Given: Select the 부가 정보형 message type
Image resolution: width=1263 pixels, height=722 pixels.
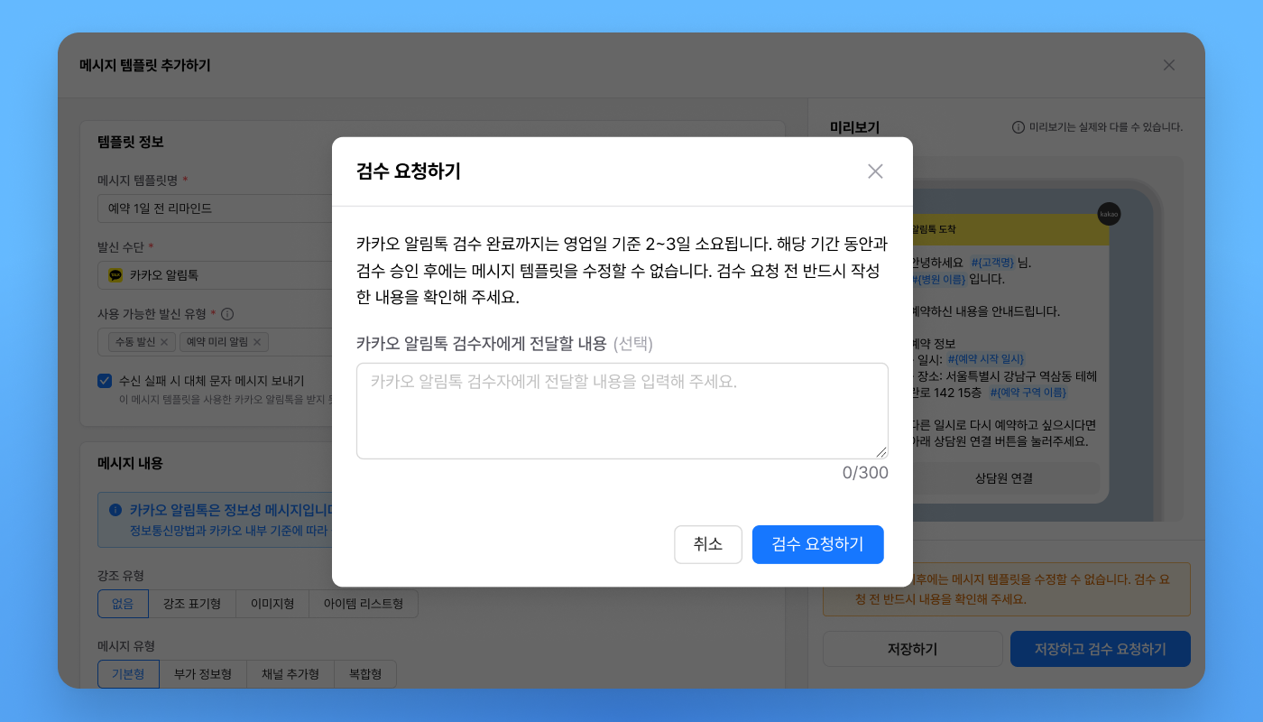Looking at the screenshot, I should pos(203,674).
